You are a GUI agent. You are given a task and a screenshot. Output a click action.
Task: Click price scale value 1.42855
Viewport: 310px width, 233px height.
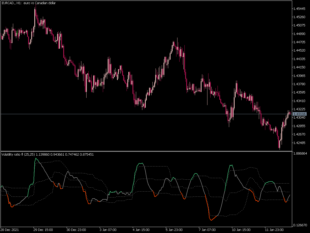click(300, 126)
